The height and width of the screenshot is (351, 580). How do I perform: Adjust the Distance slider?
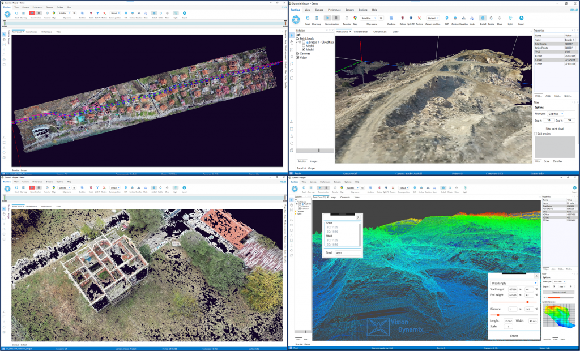tap(498, 315)
